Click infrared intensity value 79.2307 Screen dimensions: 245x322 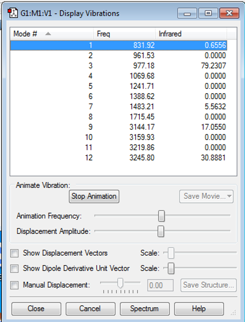tap(214, 66)
